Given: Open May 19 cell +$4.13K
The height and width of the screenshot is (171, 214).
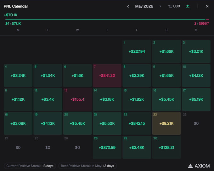Looking at the screenshot, I should pyautogui.click(x=48, y=123).
